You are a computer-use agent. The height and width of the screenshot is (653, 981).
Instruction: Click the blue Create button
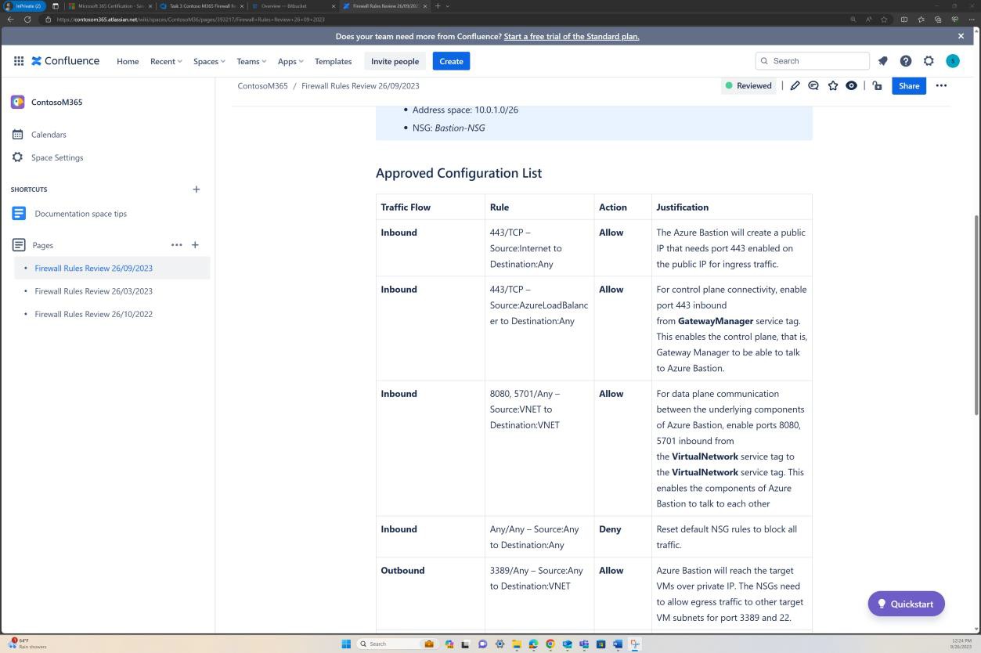[451, 60]
